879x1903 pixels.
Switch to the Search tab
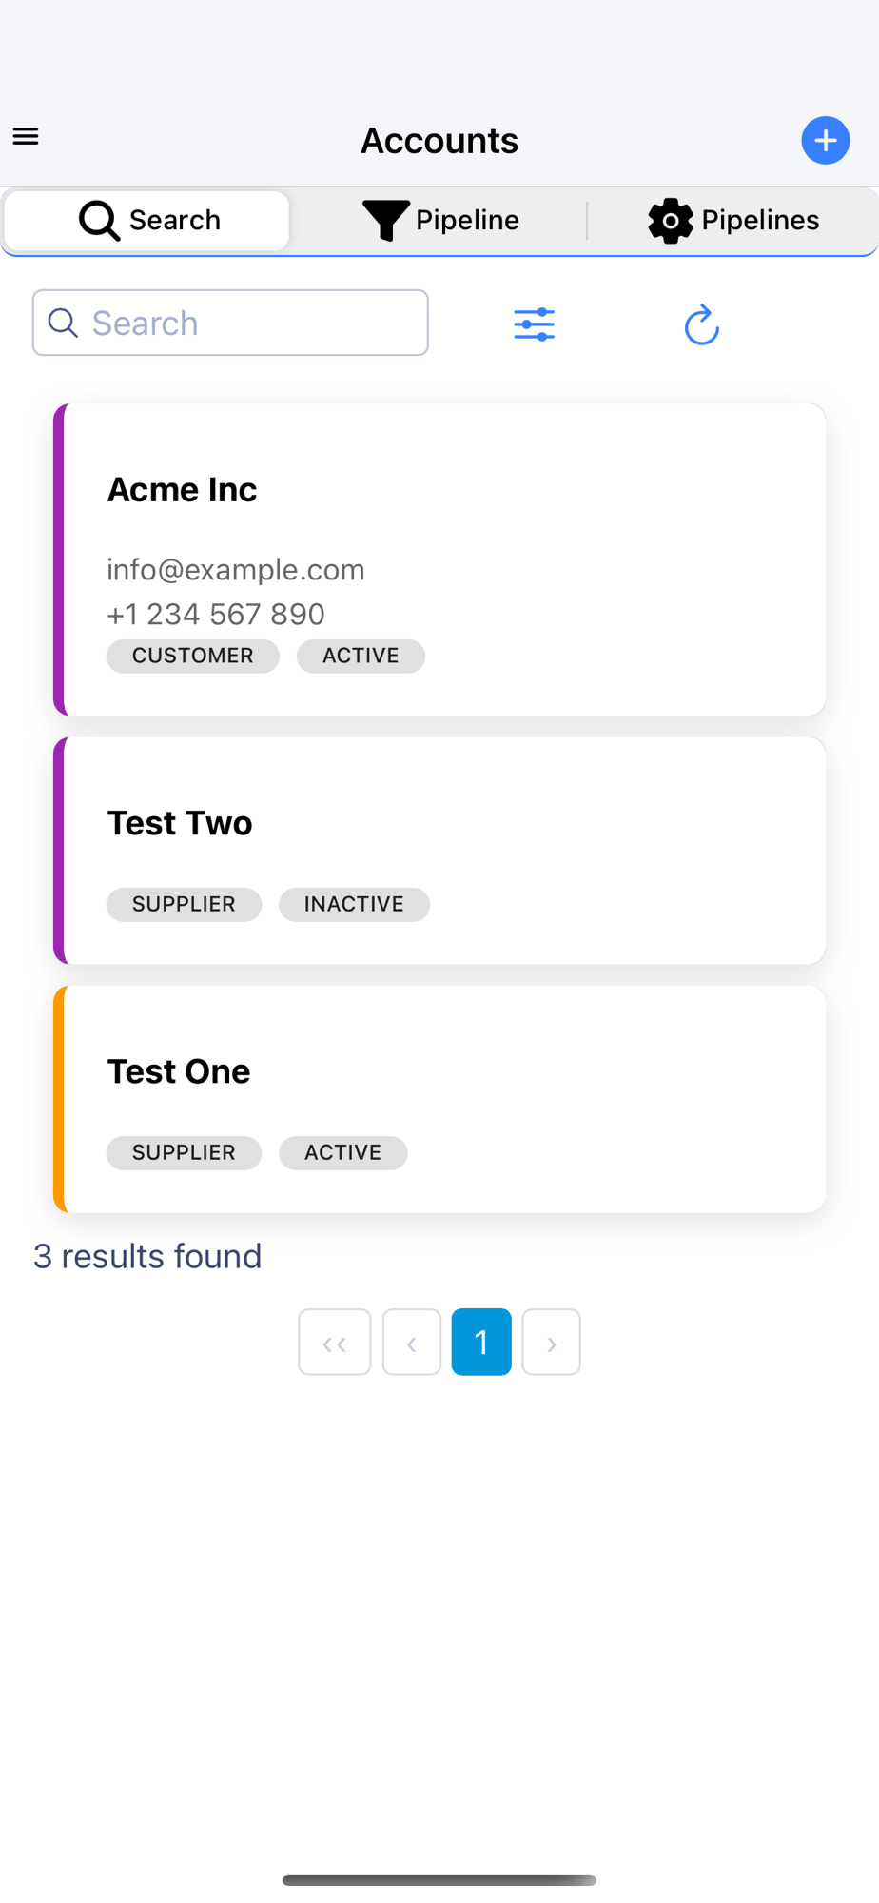147,221
